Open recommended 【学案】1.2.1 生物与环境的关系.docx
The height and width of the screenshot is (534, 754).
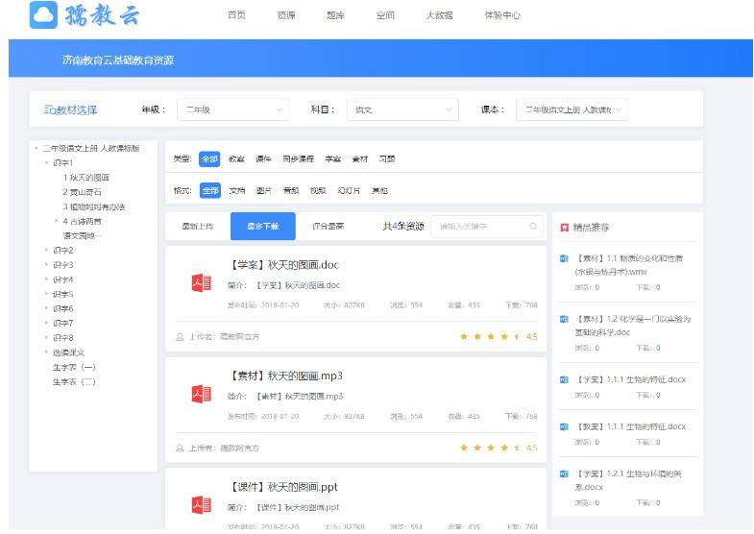pos(628,480)
